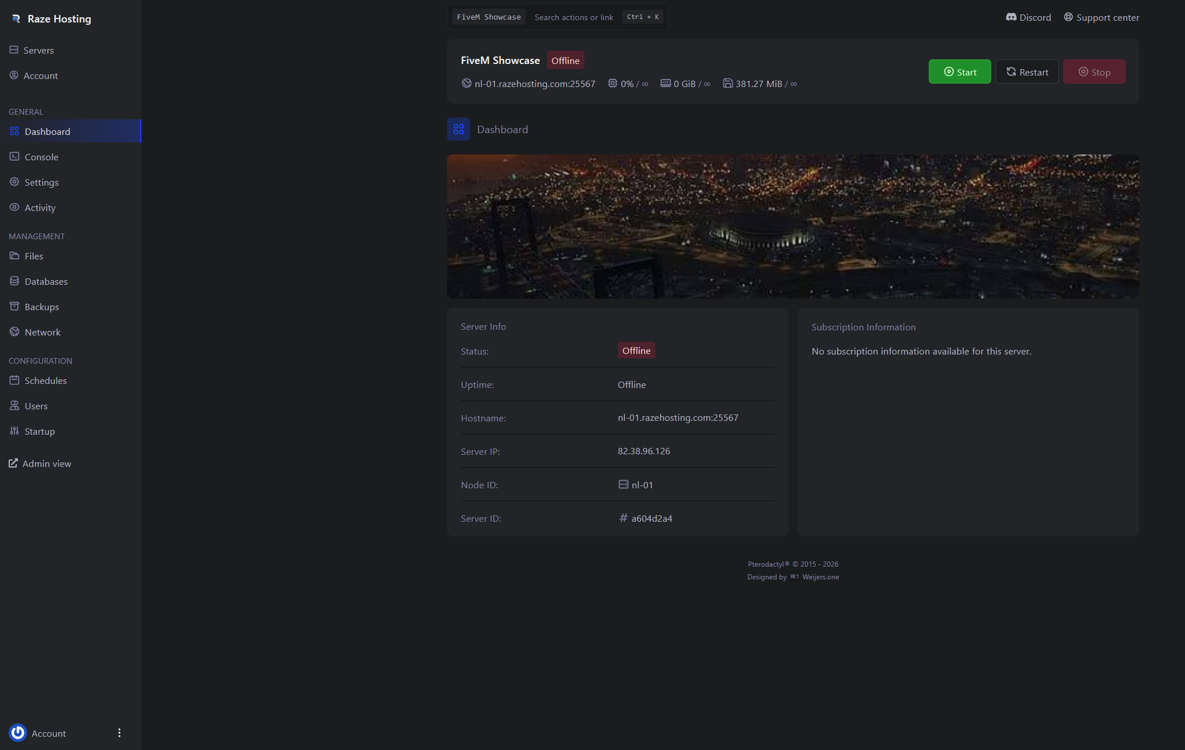Image resolution: width=1185 pixels, height=750 pixels.
Task: Click the account avatar at bottom left
Action: coord(18,733)
